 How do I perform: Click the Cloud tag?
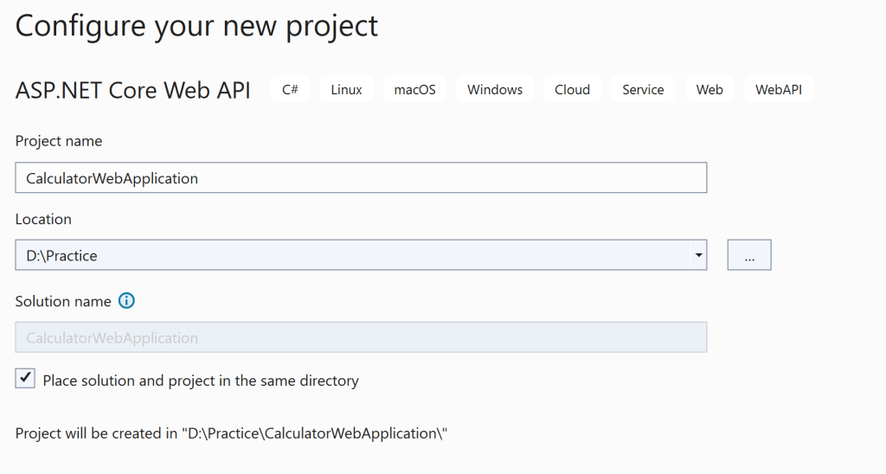(572, 89)
